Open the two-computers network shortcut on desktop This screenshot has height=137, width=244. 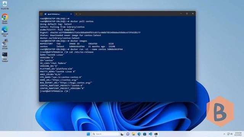(x=5, y=44)
